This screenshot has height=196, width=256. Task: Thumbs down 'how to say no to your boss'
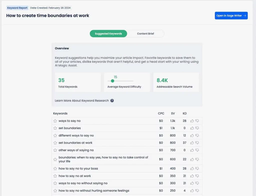click(197, 168)
